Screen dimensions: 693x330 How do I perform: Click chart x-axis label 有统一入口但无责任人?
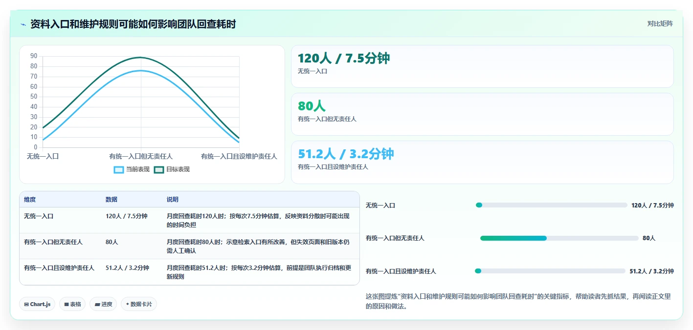(x=141, y=156)
